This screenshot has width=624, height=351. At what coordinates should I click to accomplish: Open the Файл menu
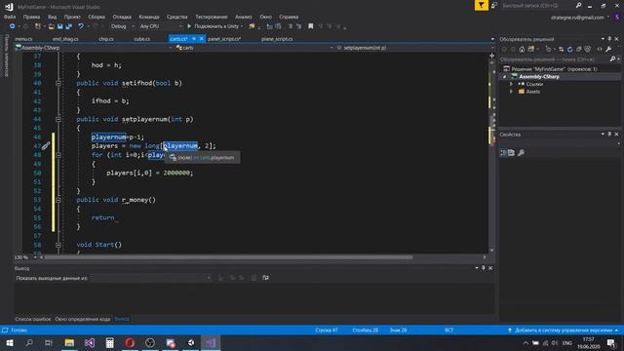pyautogui.click(x=10, y=17)
